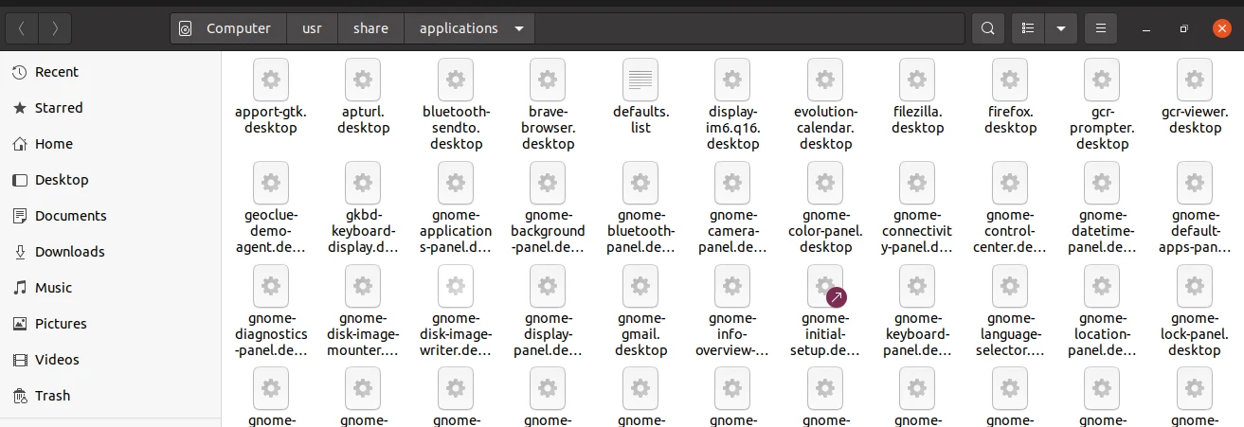Navigate to usr in the path bar

(313, 28)
